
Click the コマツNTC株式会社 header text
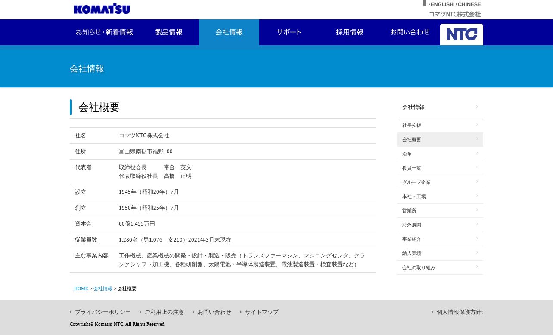tap(455, 14)
